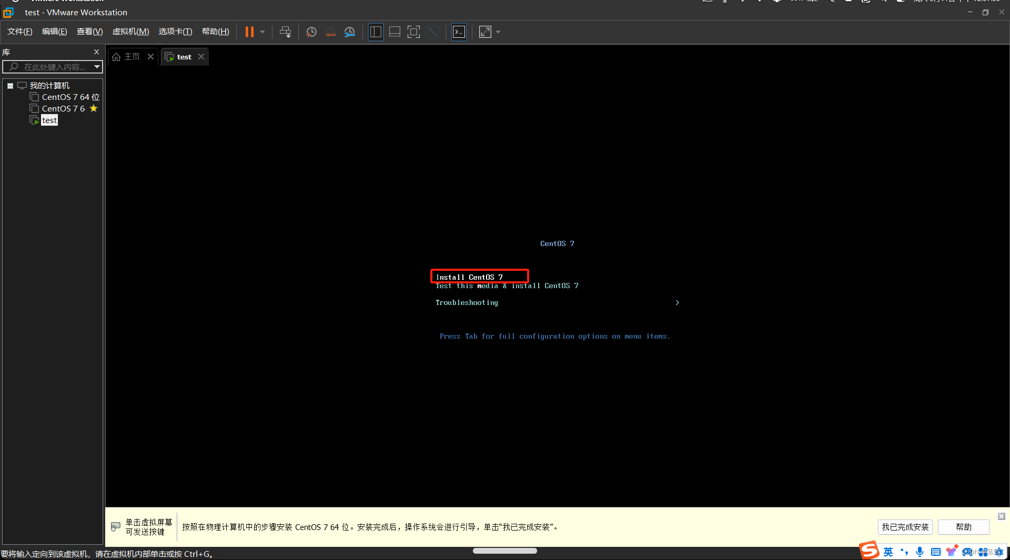Click the Sogou input method logo

870,551
